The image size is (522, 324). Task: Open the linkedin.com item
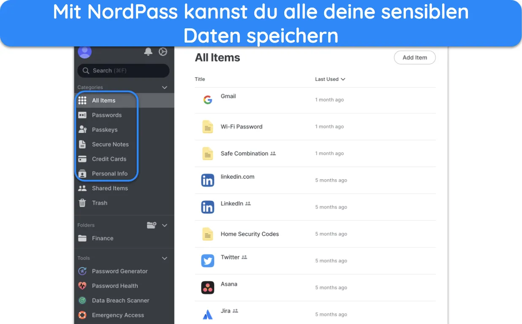(x=315, y=181)
